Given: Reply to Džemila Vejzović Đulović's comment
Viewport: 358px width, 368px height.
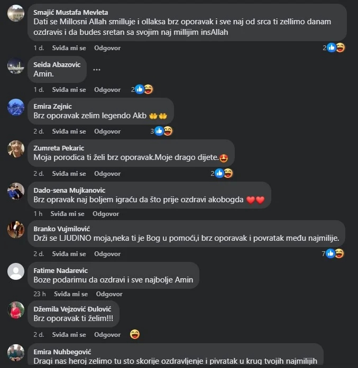Looking at the screenshot, I should click(x=107, y=335).
